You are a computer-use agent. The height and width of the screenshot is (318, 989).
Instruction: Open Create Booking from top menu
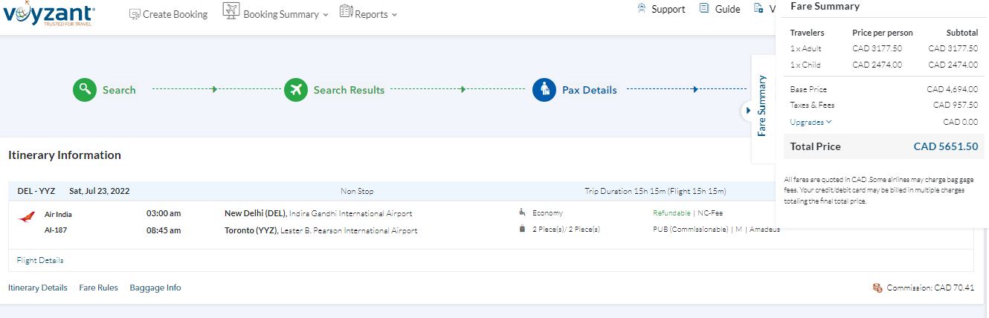[x=168, y=14]
